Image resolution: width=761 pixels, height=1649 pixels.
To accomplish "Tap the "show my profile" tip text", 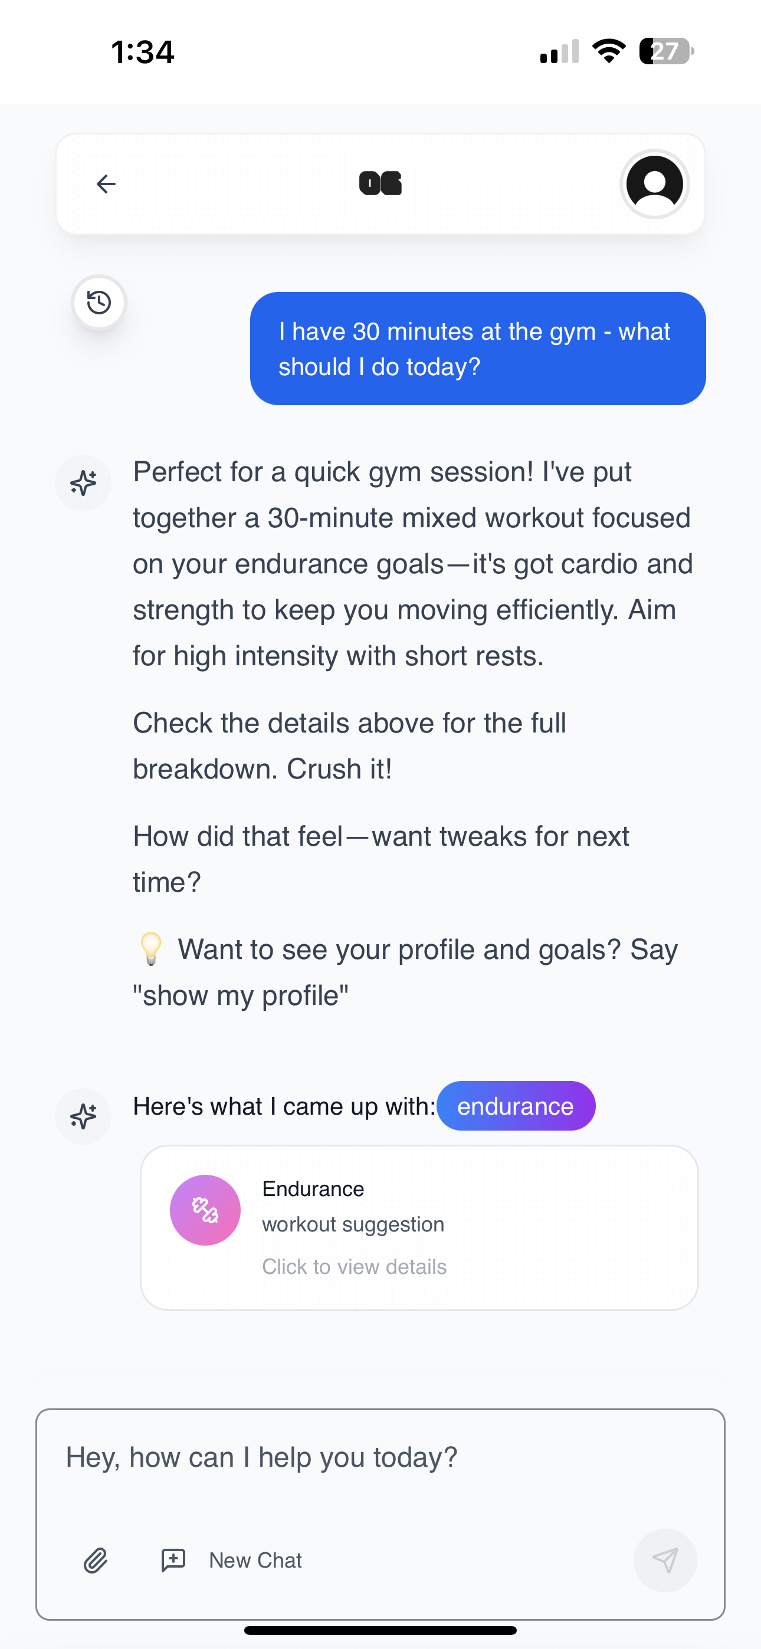I will coord(241,996).
